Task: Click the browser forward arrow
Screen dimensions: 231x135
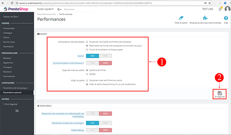Action: (x=8, y=3)
